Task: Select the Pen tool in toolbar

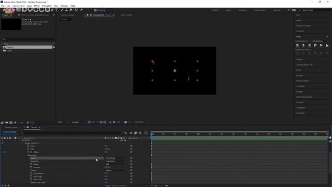Action: tap(52, 10)
